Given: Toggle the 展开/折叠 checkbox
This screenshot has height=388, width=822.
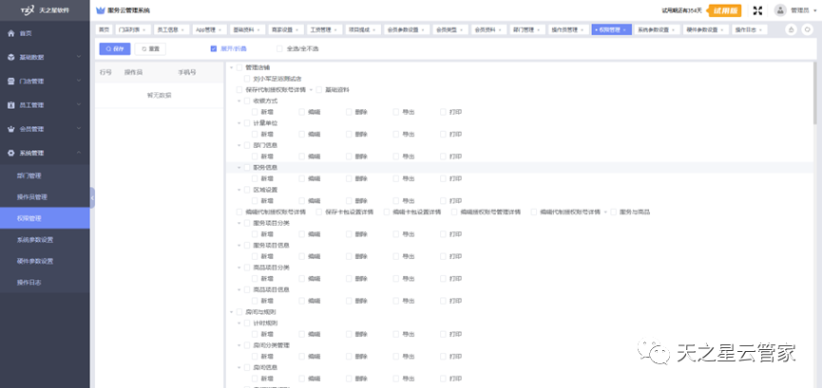Looking at the screenshot, I should click(214, 48).
